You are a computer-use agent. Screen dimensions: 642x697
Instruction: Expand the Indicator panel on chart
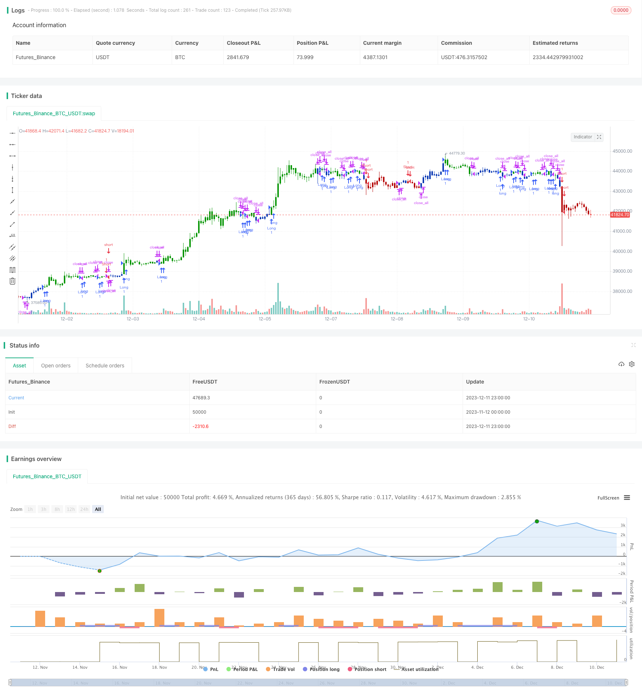coord(599,137)
